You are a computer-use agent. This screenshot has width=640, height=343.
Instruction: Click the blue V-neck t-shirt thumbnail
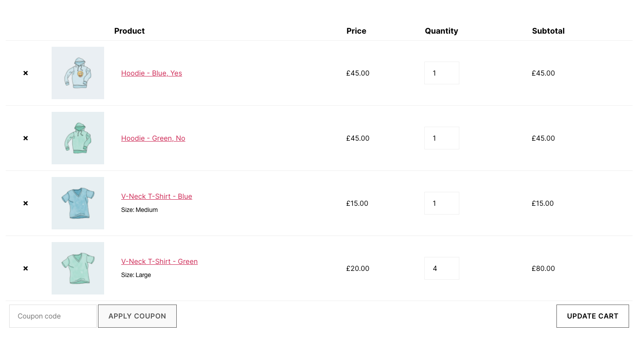pos(78,203)
